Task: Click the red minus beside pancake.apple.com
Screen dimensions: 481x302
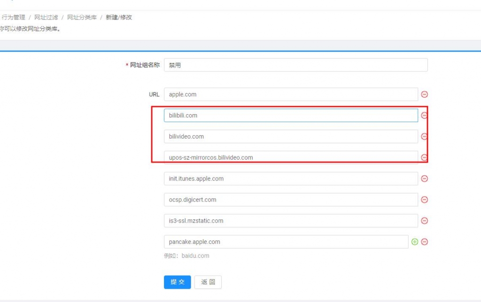Action: [x=424, y=242]
